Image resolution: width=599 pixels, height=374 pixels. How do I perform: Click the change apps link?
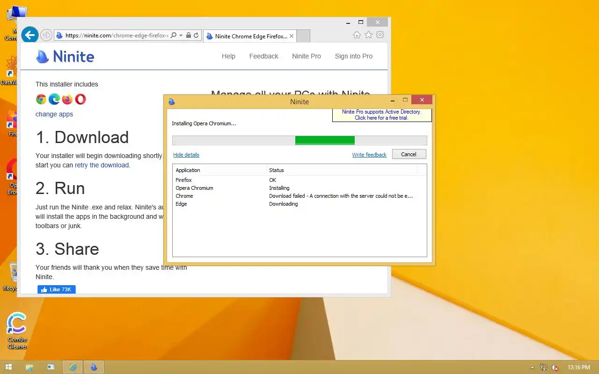(54, 114)
